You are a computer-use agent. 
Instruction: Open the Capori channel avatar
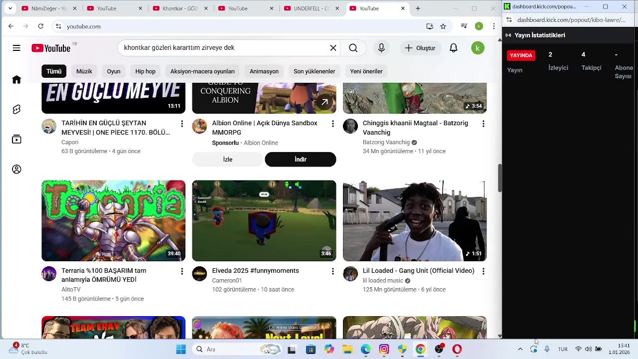(x=49, y=126)
